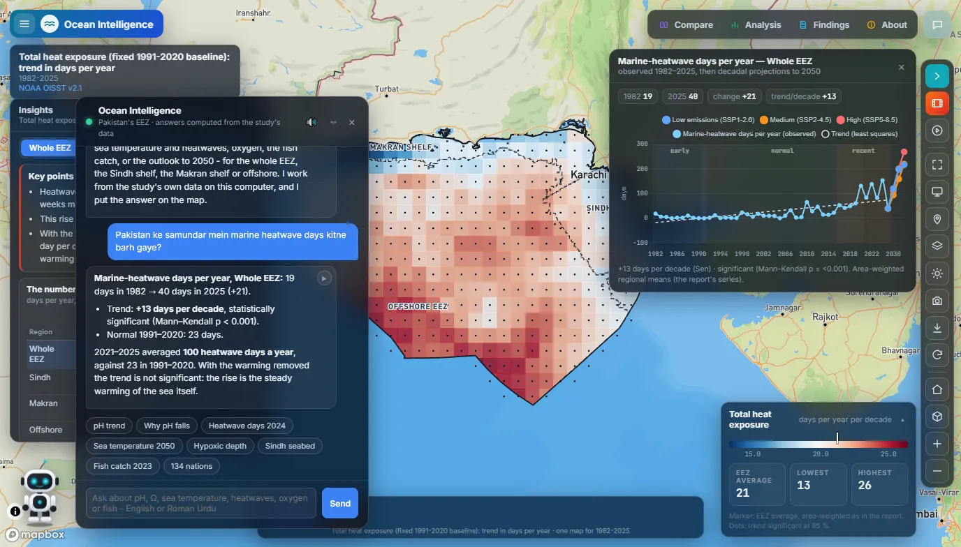Open the Findings tab

pyautogui.click(x=824, y=24)
